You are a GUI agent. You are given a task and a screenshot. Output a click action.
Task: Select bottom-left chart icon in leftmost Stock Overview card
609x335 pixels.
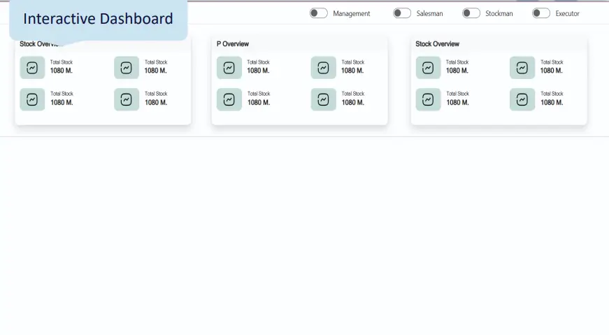coord(32,99)
